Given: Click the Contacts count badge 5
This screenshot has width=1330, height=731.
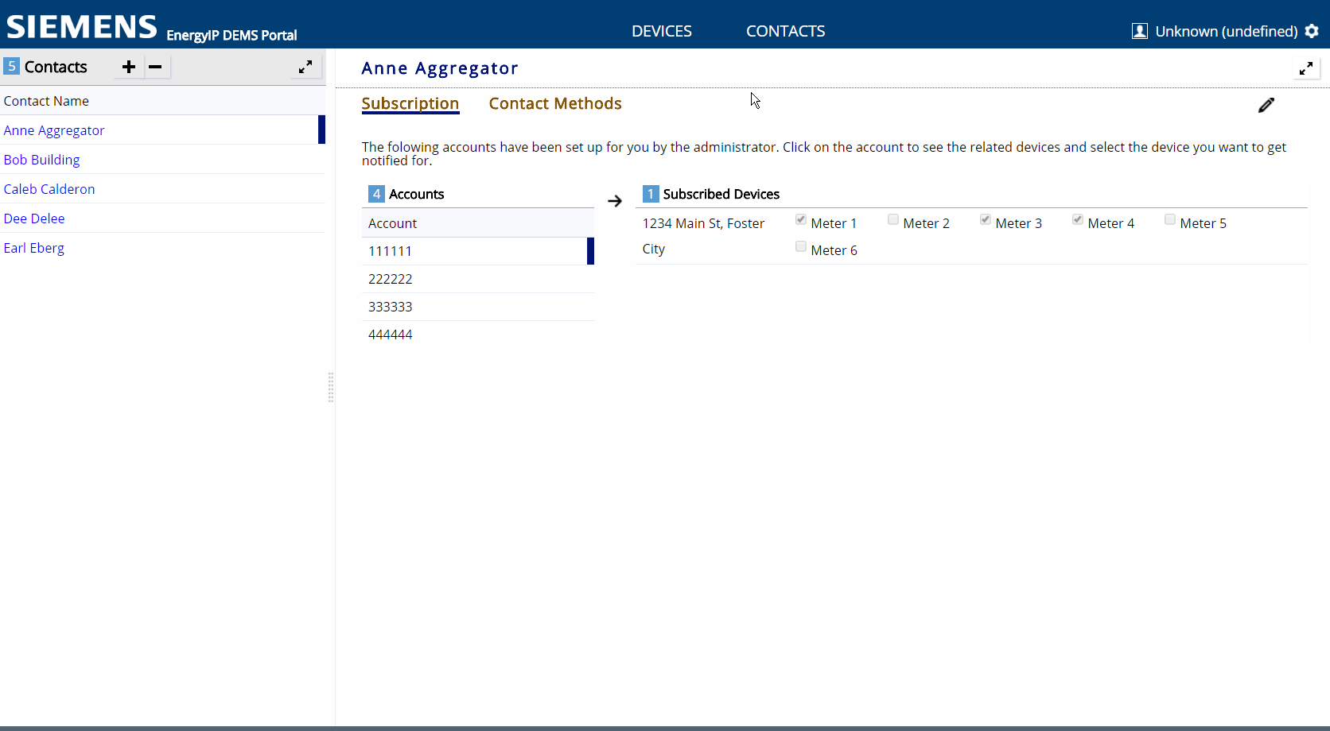Looking at the screenshot, I should [x=12, y=66].
